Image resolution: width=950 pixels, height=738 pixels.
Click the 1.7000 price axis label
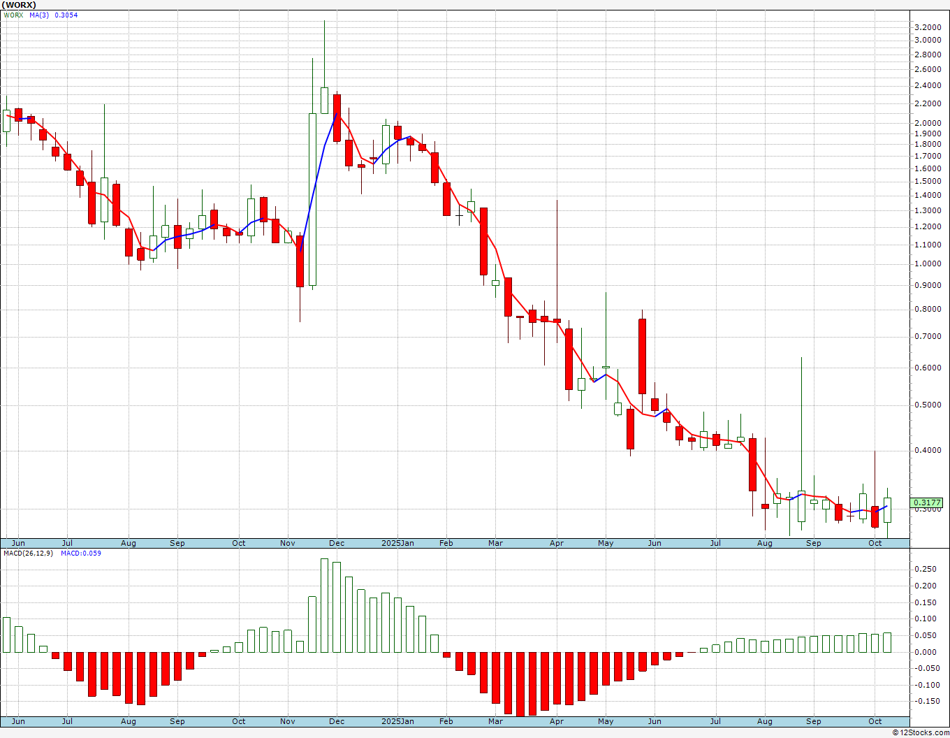click(927, 156)
